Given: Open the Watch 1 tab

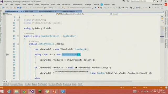Looking at the screenshot, I should (81, 84).
